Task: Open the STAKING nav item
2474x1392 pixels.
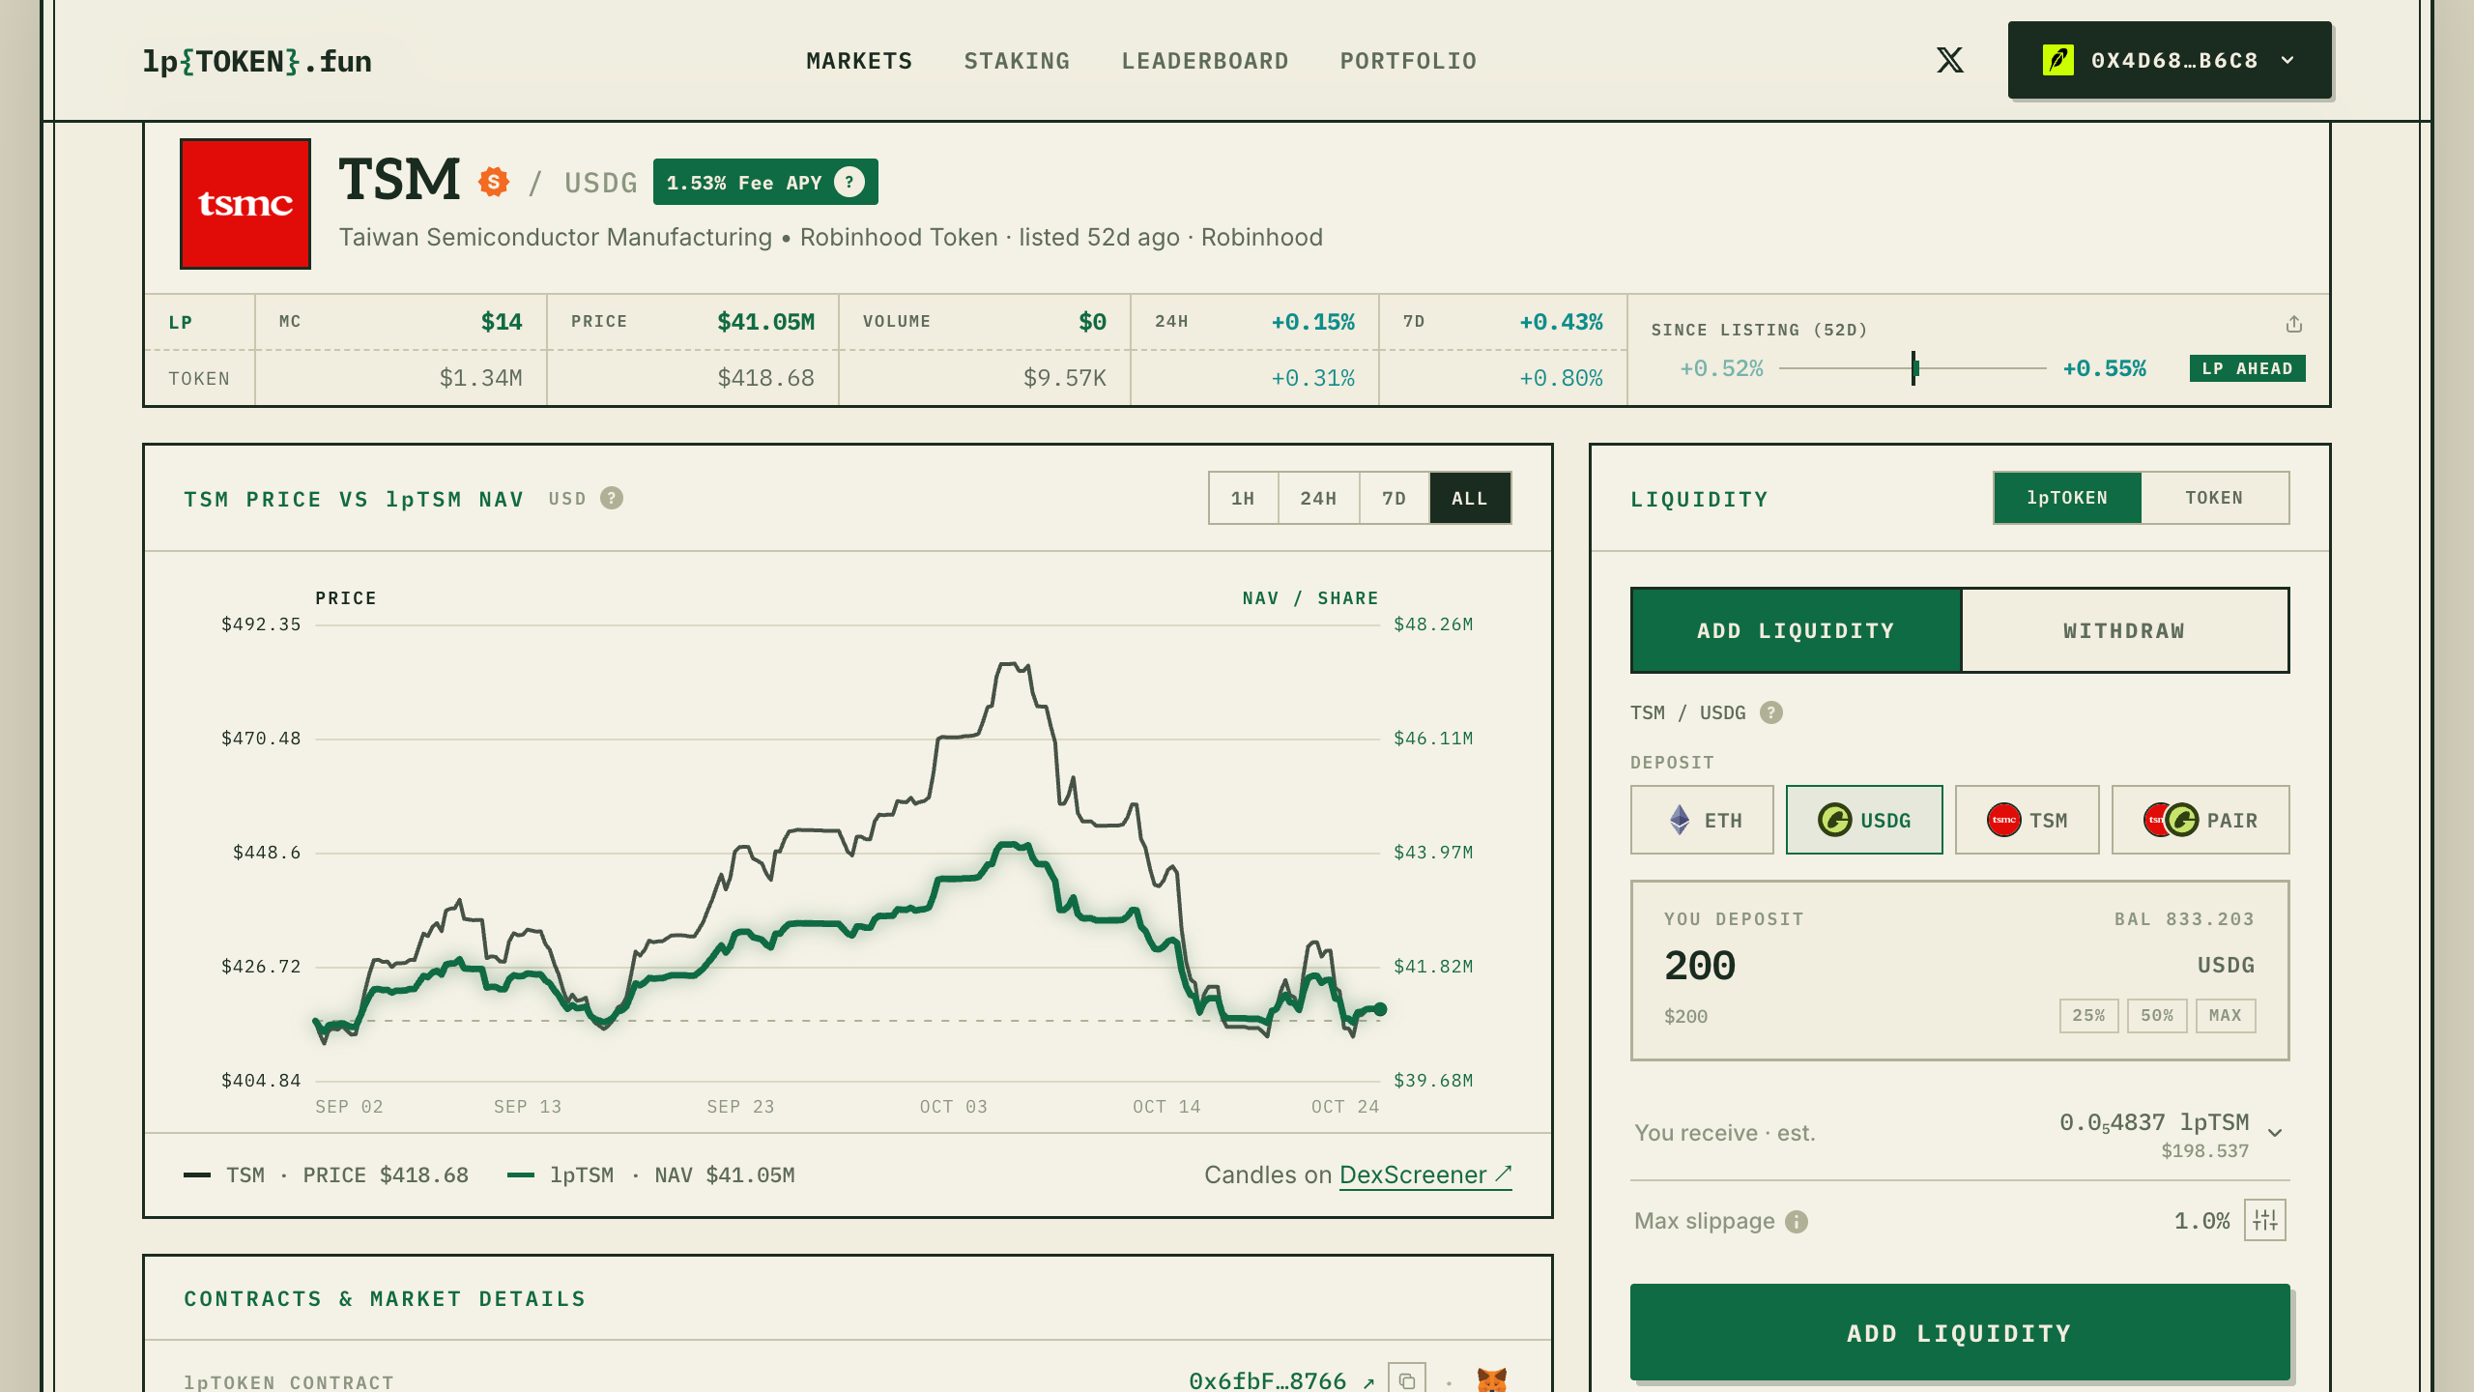Action: tap(1017, 61)
